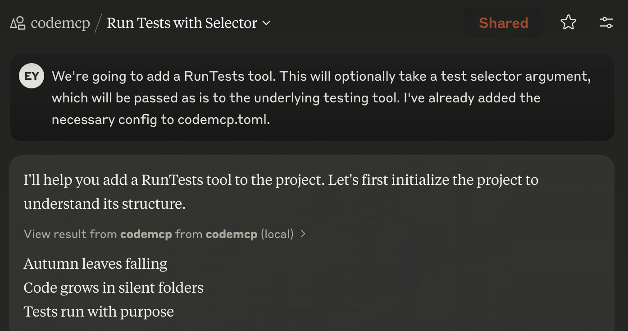
Task: Click the line "Code grows in silent folders"
Action: tap(113, 288)
